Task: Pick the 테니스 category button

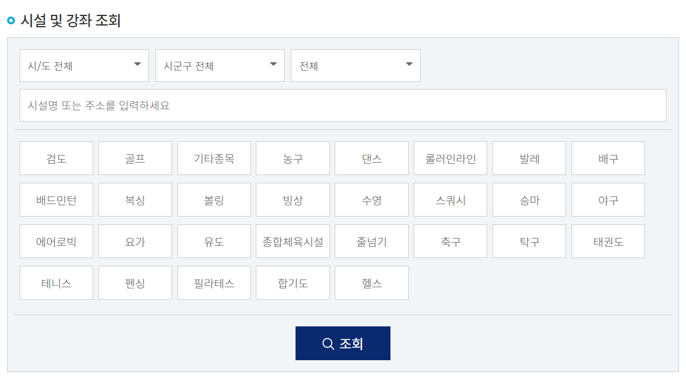Action: pos(56,282)
